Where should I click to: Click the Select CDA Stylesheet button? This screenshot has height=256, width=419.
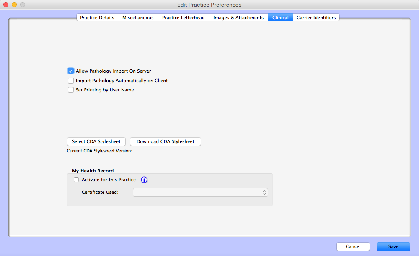tap(96, 141)
